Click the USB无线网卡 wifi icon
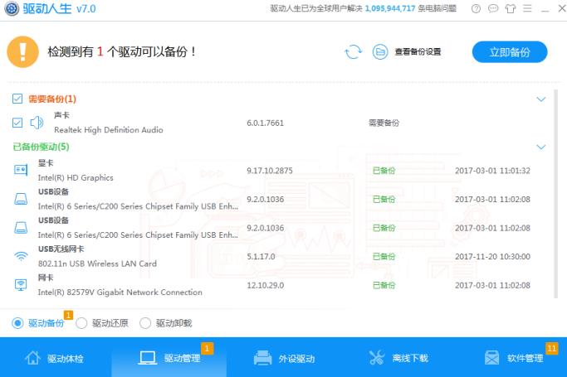567x377 pixels. pyautogui.click(x=21, y=256)
